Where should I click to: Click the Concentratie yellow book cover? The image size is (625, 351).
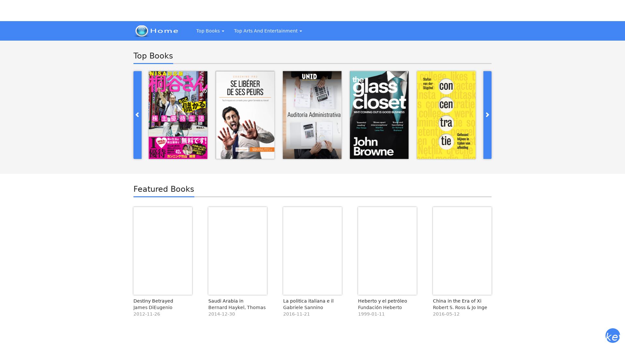(446, 115)
